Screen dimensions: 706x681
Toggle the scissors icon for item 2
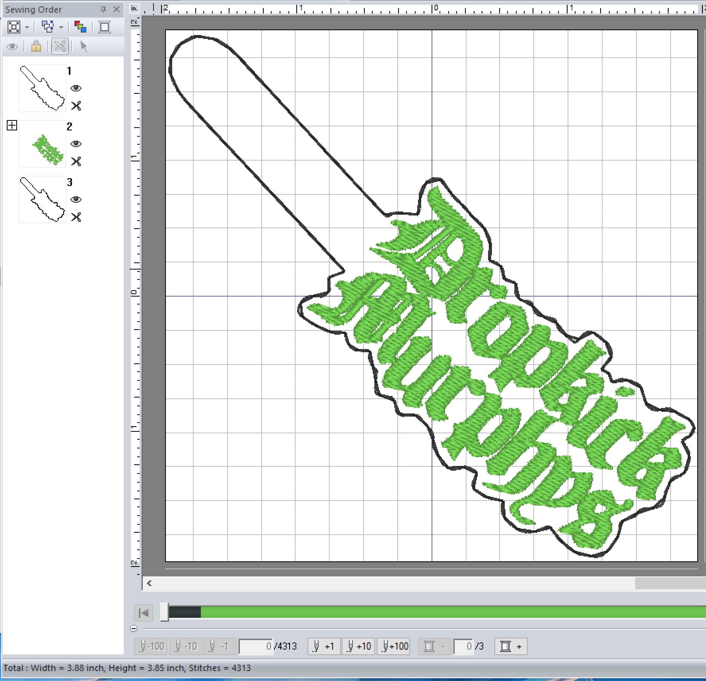[76, 161]
